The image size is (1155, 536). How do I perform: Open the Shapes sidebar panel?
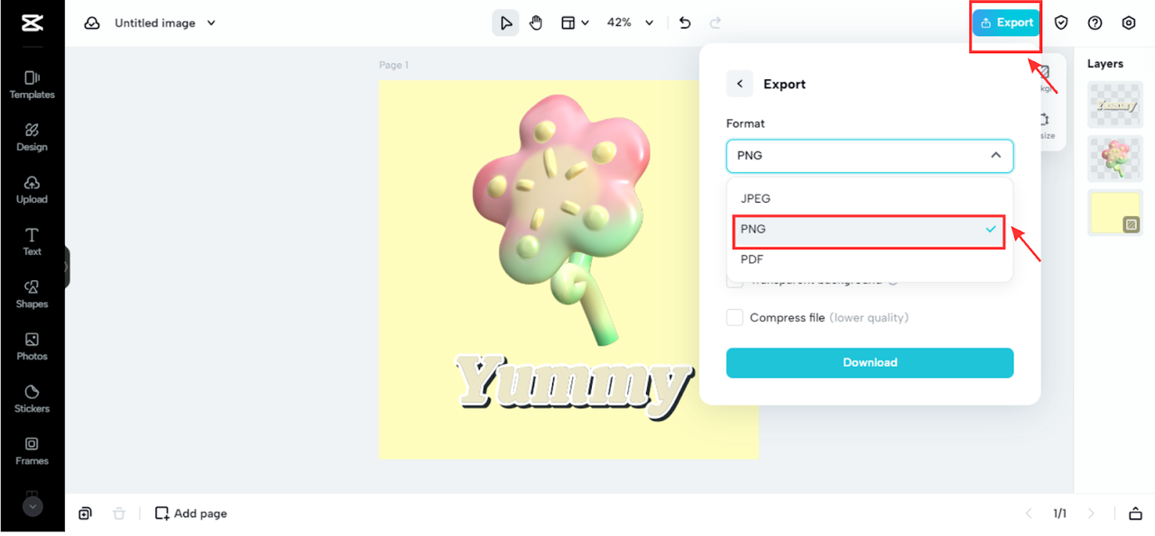point(32,294)
